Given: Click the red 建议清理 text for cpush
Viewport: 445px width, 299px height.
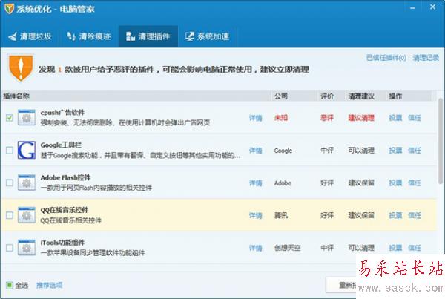Looking at the screenshot, I should [x=361, y=117].
